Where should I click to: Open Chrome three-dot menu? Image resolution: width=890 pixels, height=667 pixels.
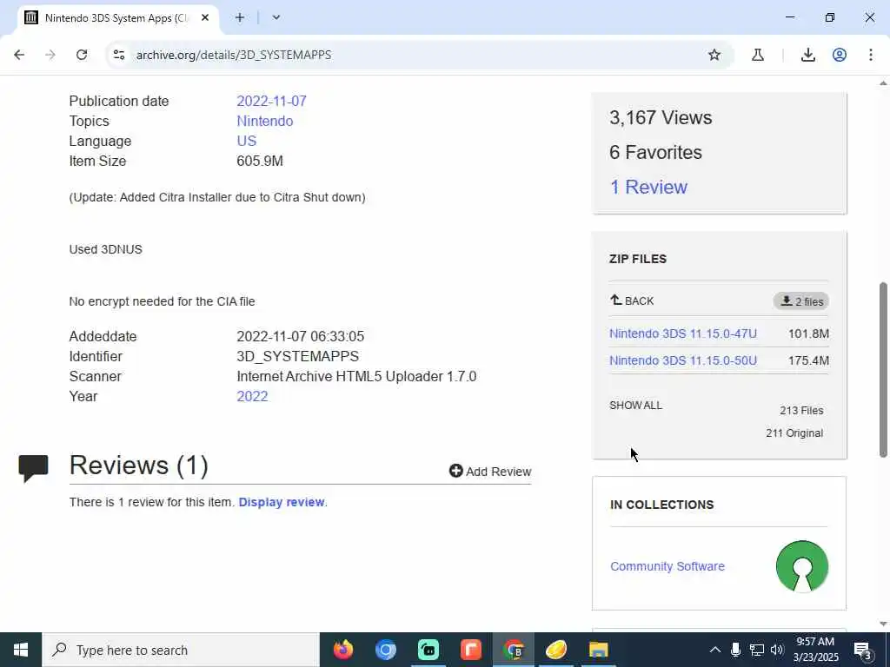871,55
